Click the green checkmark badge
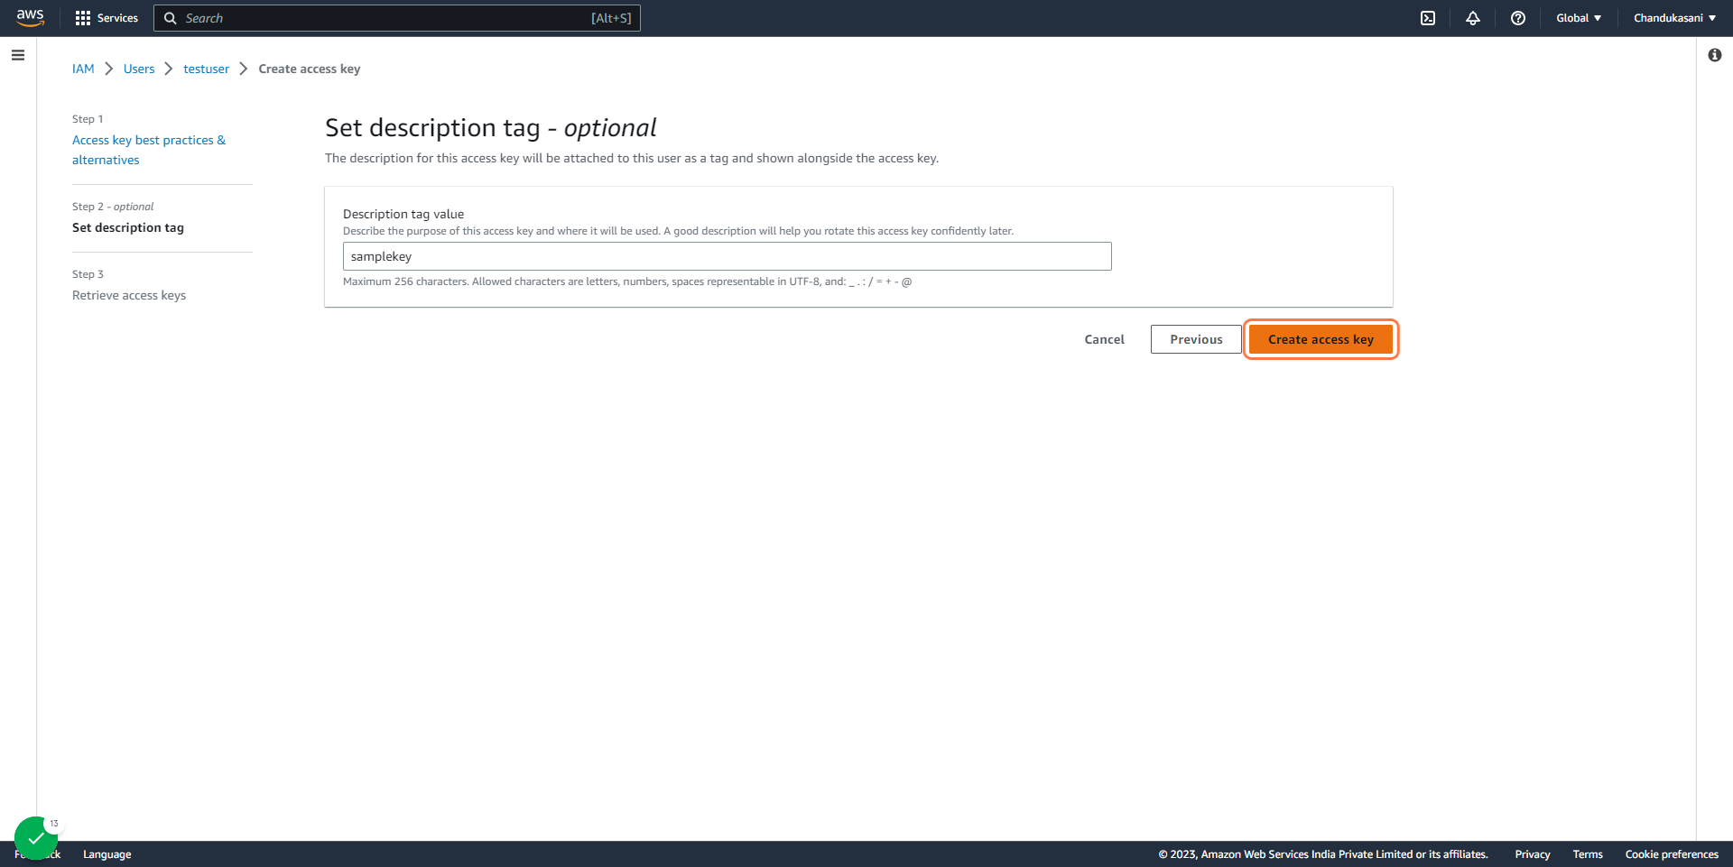 [36, 838]
